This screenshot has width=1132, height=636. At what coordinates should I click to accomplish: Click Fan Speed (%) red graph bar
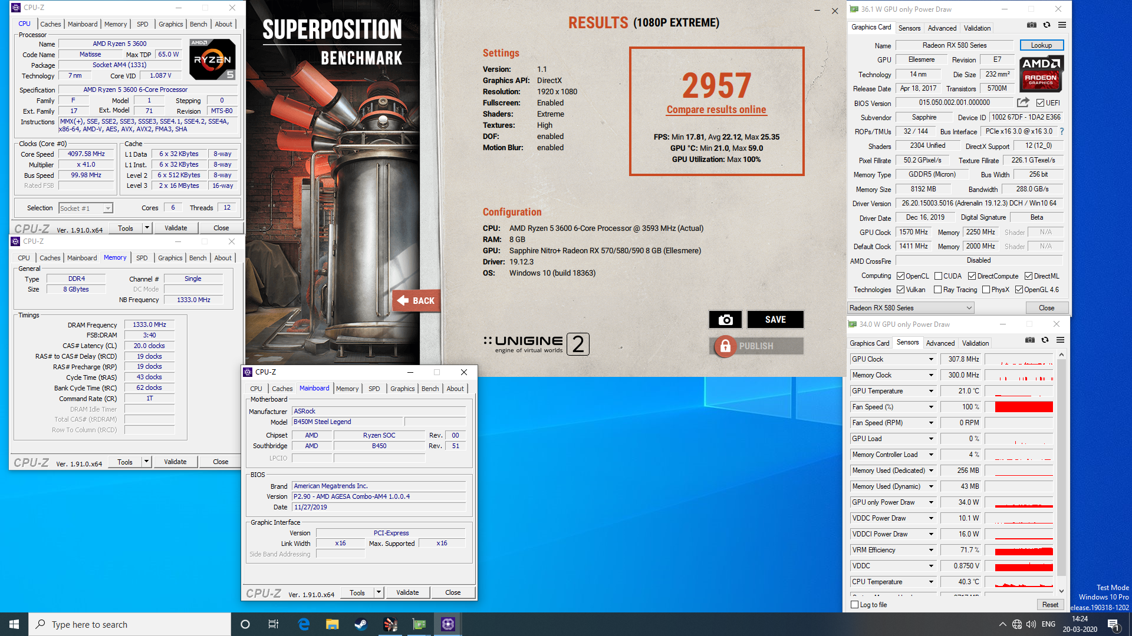tap(1024, 407)
